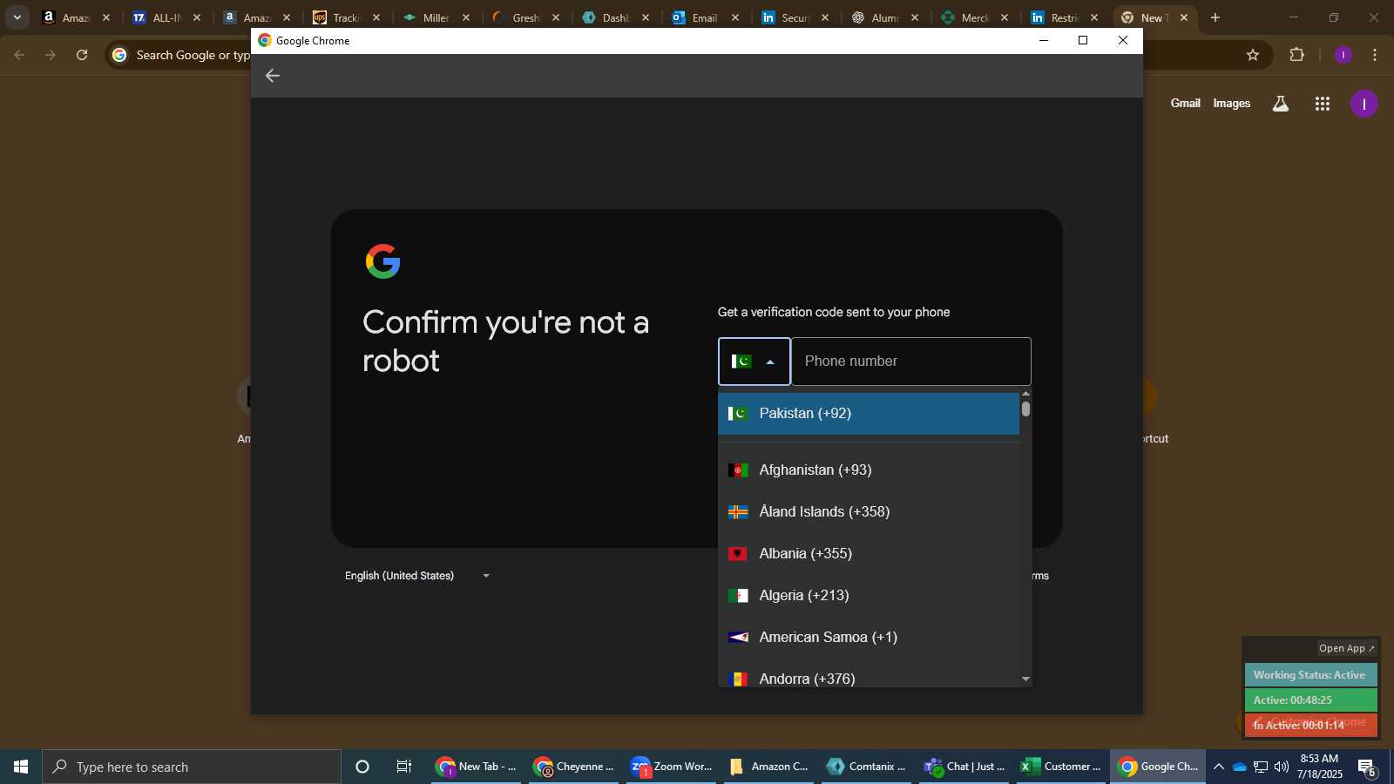Open the Google account avatar on page
This screenshot has height=784, width=1394.
[1364, 104]
